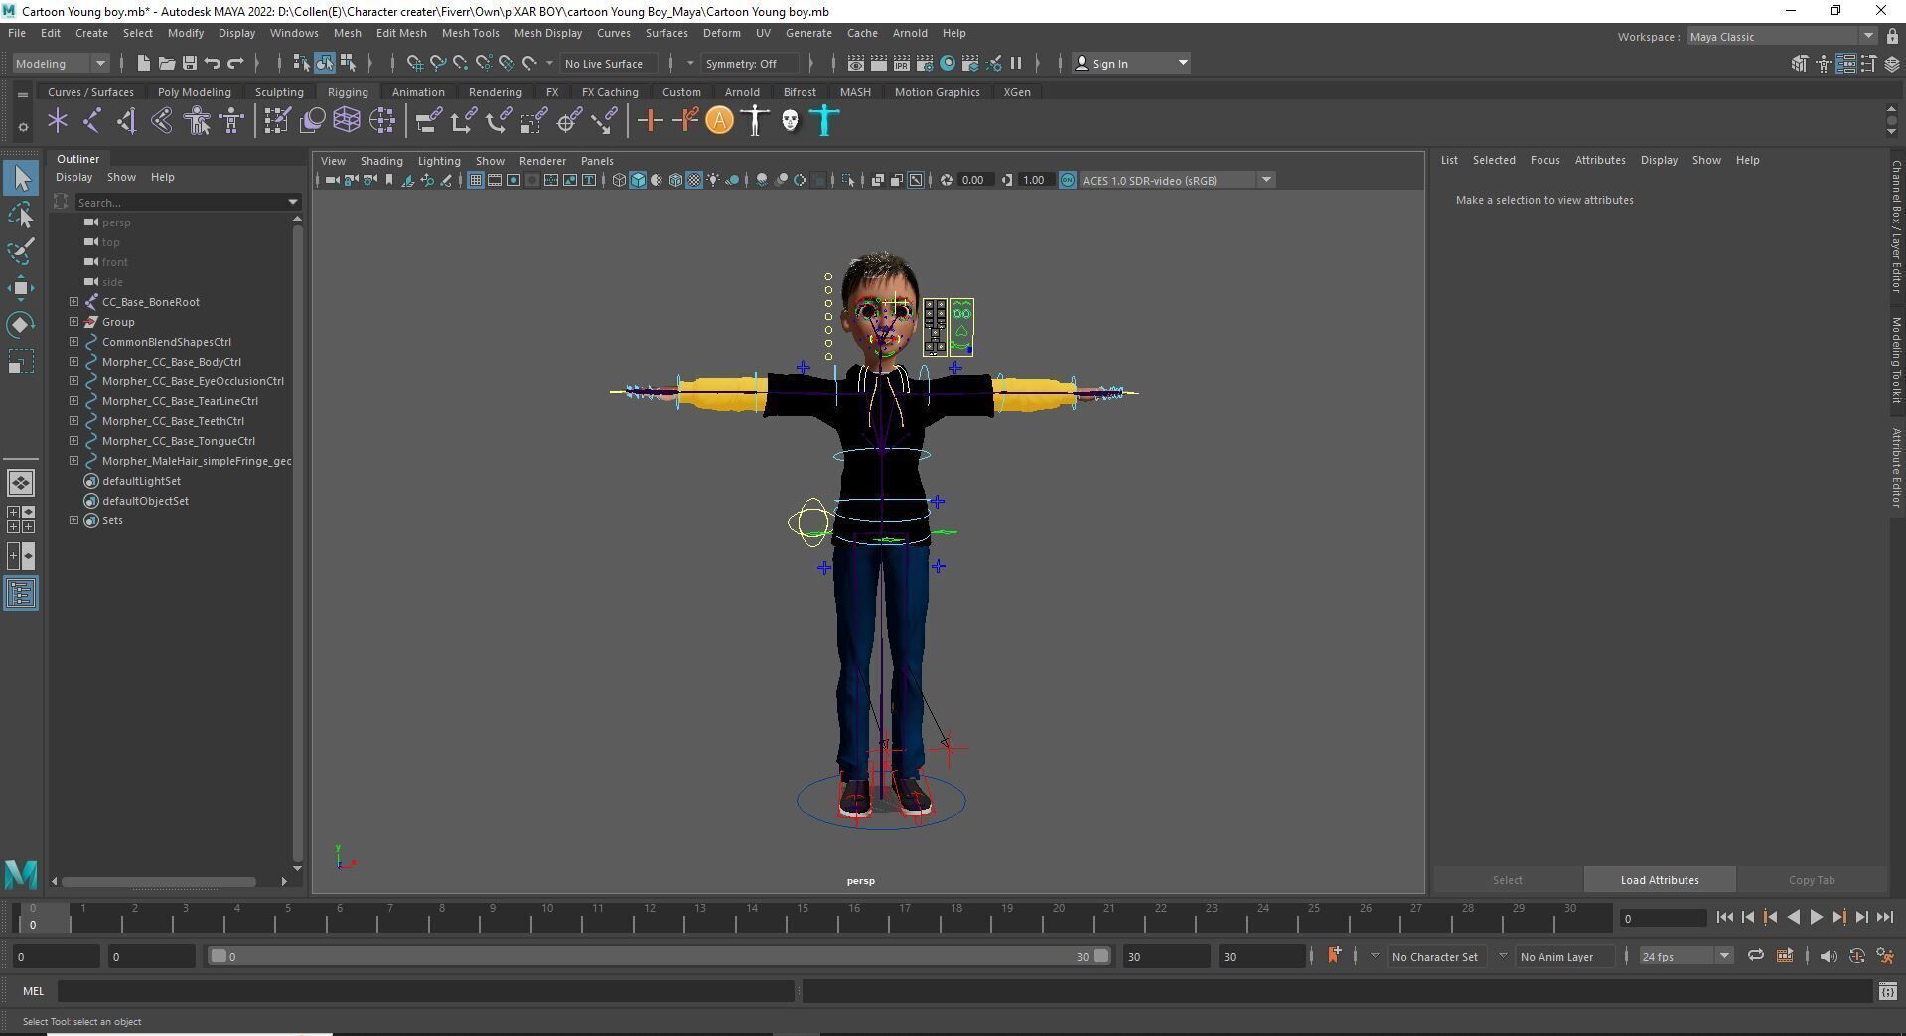Toggle the film gate display
The image size is (1906, 1036).
(x=495, y=180)
